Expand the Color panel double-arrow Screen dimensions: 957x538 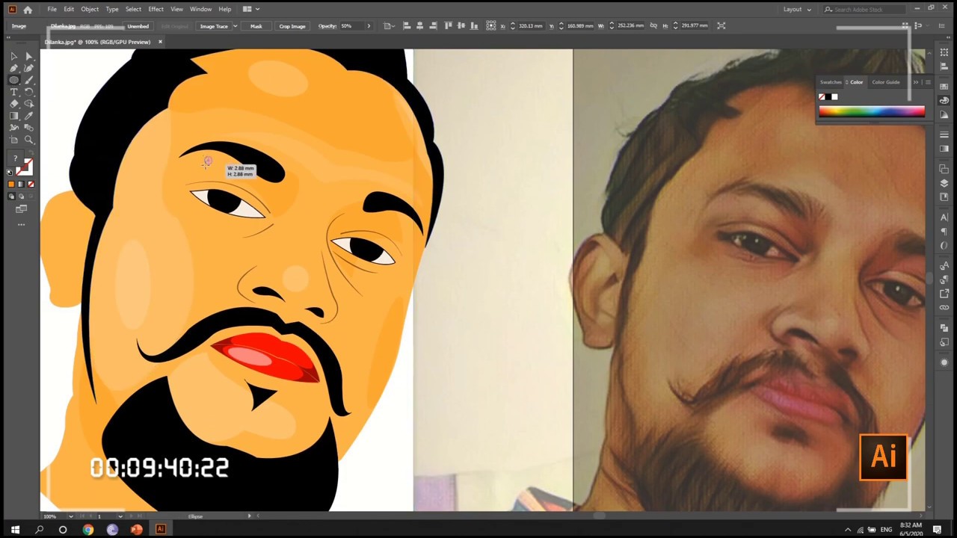(916, 82)
